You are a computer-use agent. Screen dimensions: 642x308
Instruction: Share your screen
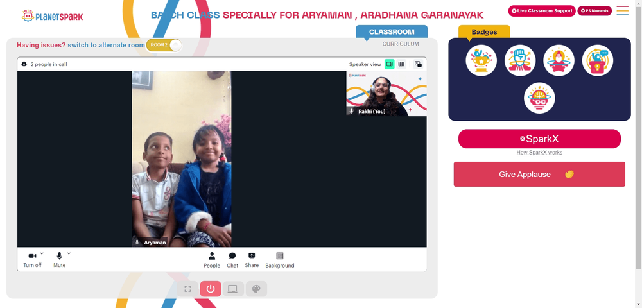pyautogui.click(x=252, y=260)
